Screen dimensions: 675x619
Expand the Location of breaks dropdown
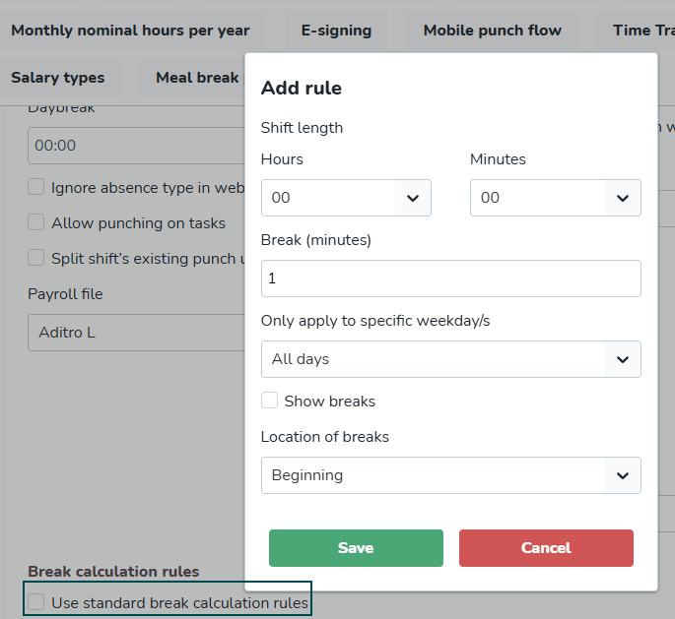(x=623, y=475)
